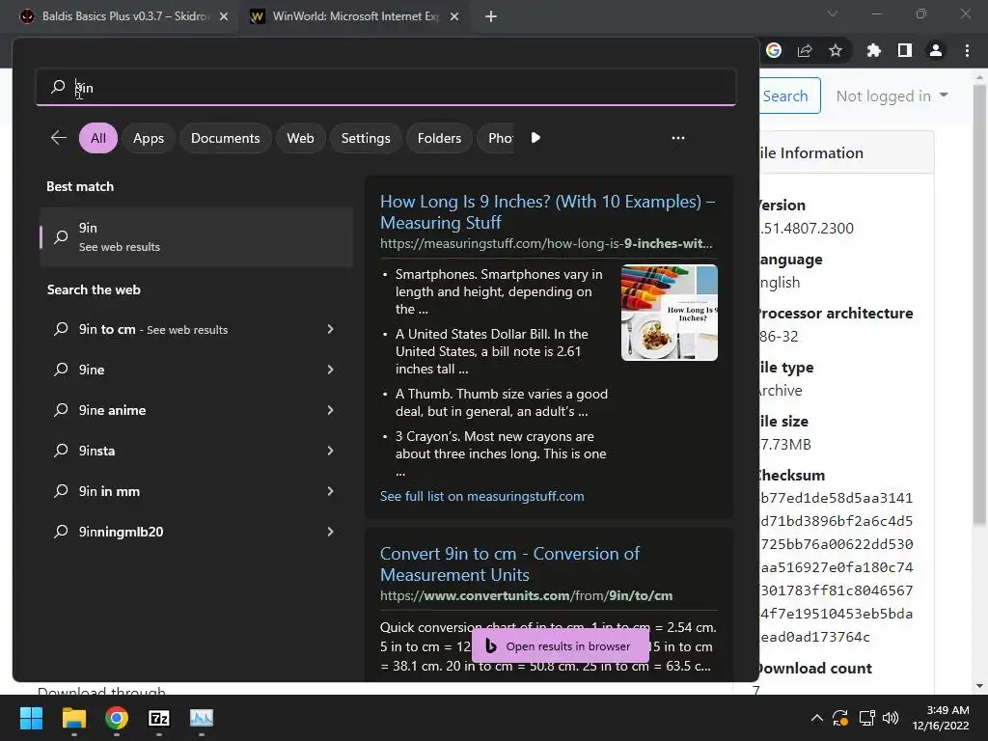Toggle Chrome side panel

905,50
